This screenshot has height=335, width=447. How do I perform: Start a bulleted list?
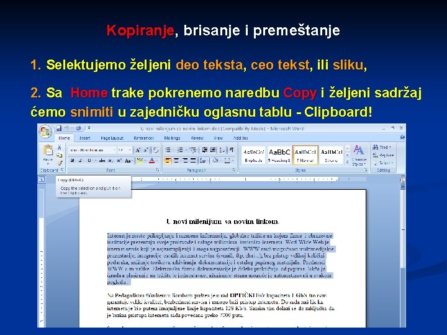[x=168, y=150]
